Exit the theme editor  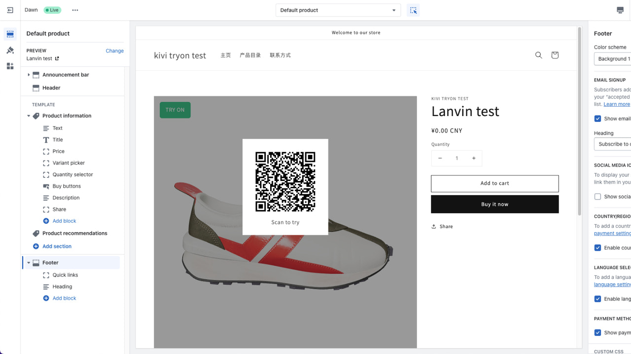(10, 10)
